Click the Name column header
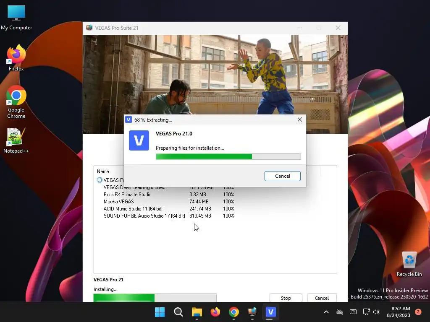Image resolution: width=430 pixels, height=322 pixels. 103,171
